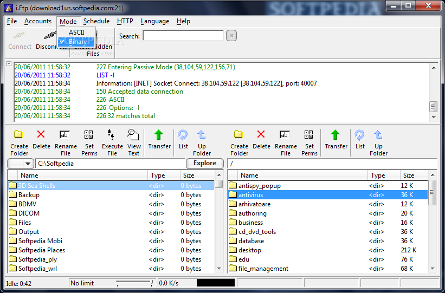The width and height of the screenshot is (445, 293).
Task: Click the local path field C:\Softpedia
Action: pos(110,164)
